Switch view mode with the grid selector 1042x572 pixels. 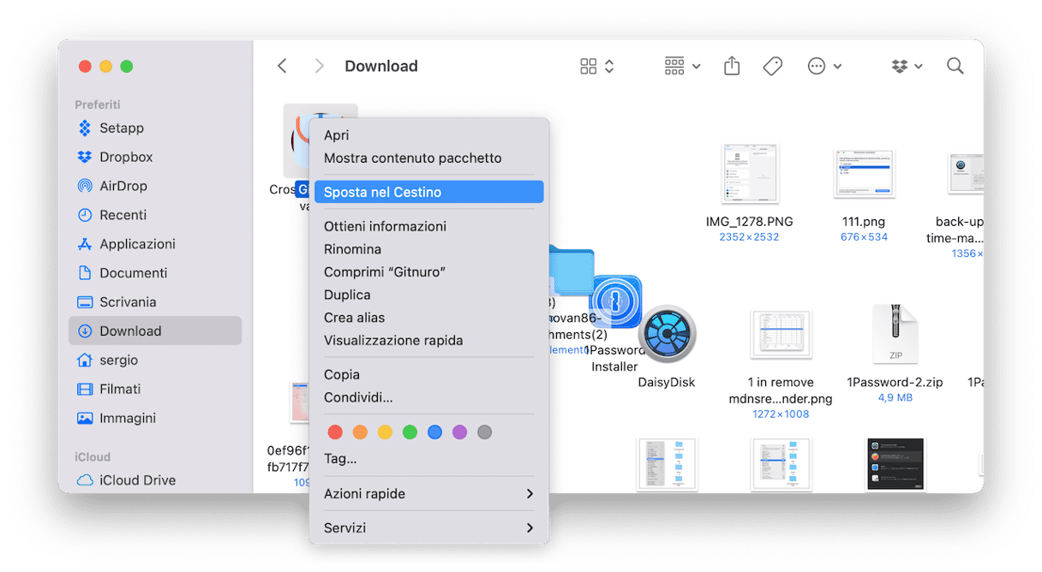tap(597, 66)
